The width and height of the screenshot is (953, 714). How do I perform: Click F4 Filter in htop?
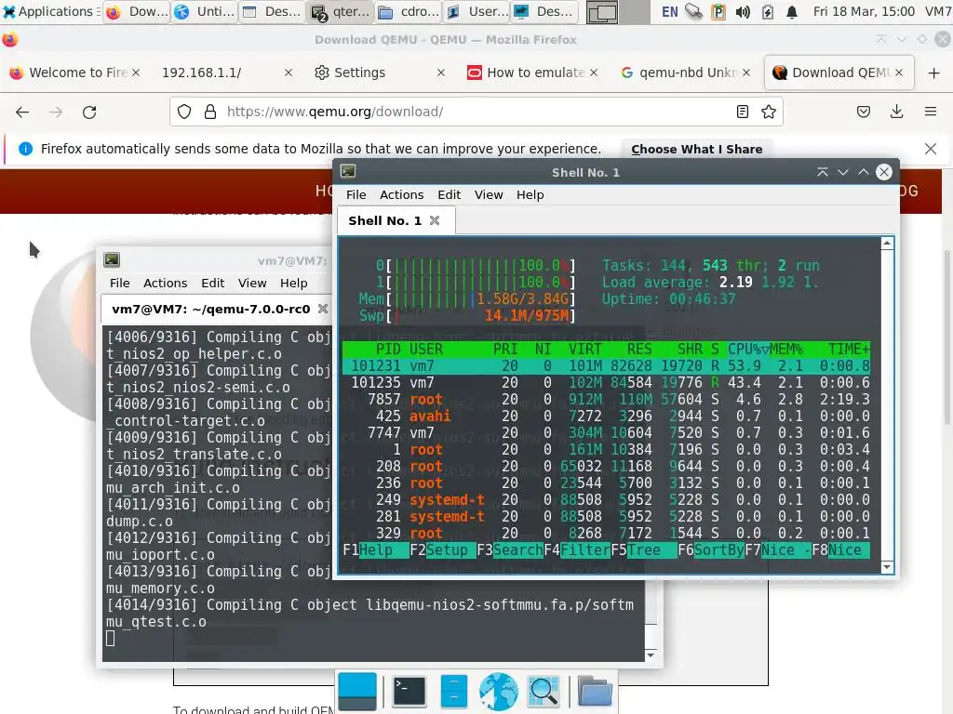coord(577,550)
